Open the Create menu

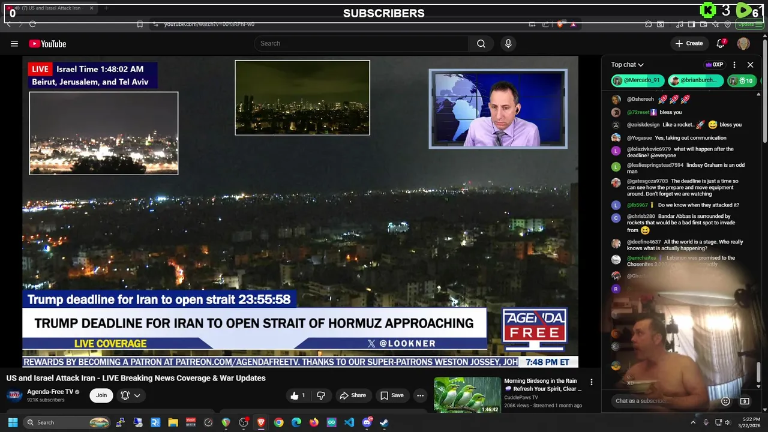coord(689,43)
